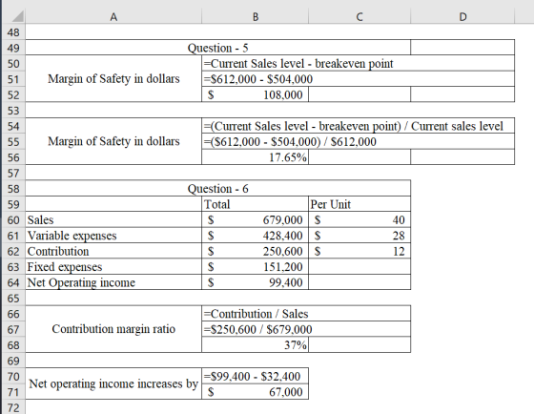Click the per-unit value 40

click(x=359, y=219)
